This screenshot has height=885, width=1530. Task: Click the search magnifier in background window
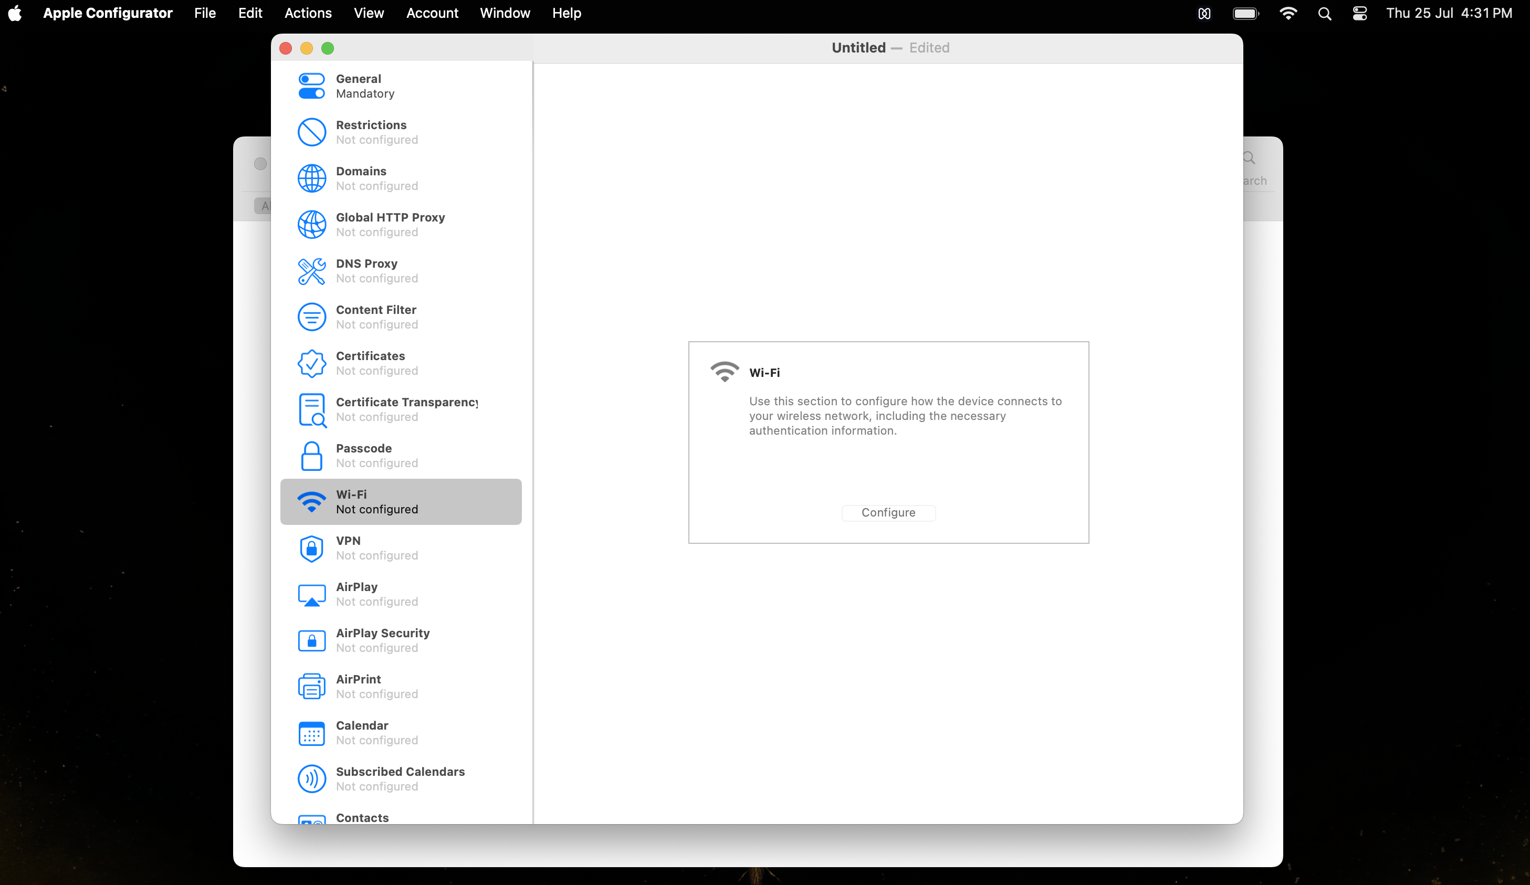(1249, 159)
